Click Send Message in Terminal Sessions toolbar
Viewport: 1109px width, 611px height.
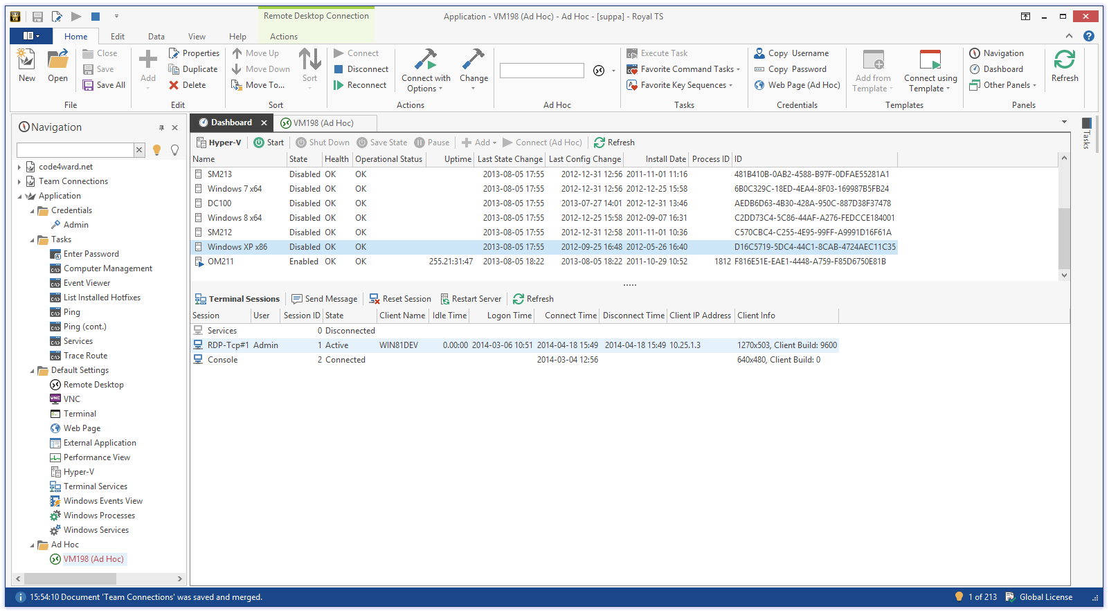(324, 299)
